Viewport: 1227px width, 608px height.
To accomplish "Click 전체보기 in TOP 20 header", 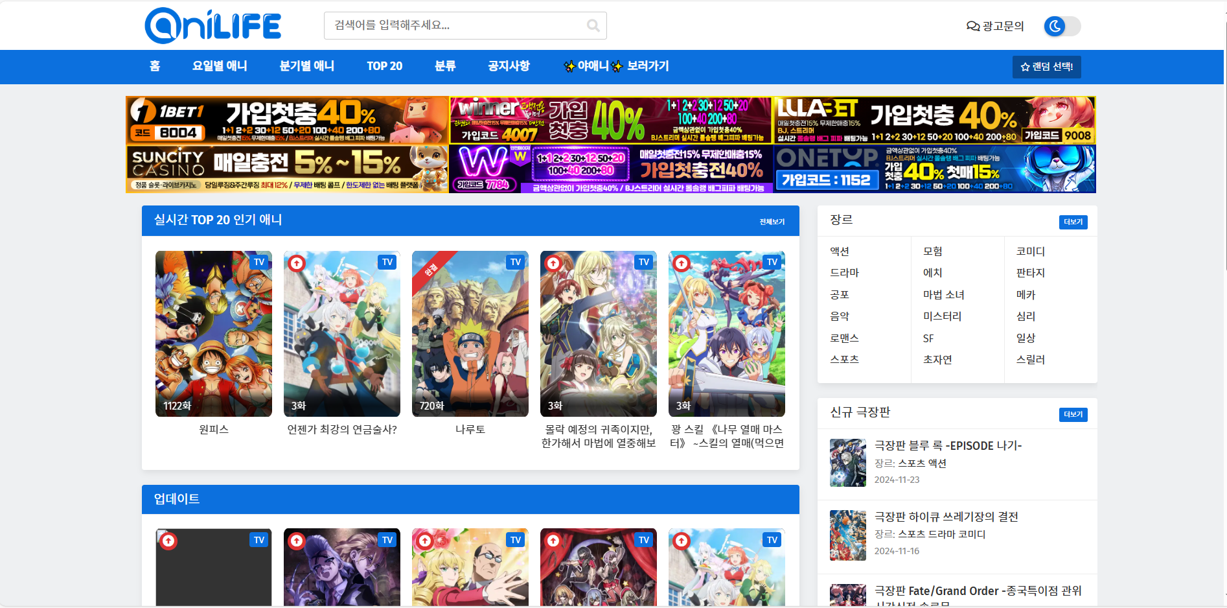I will coord(772,222).
